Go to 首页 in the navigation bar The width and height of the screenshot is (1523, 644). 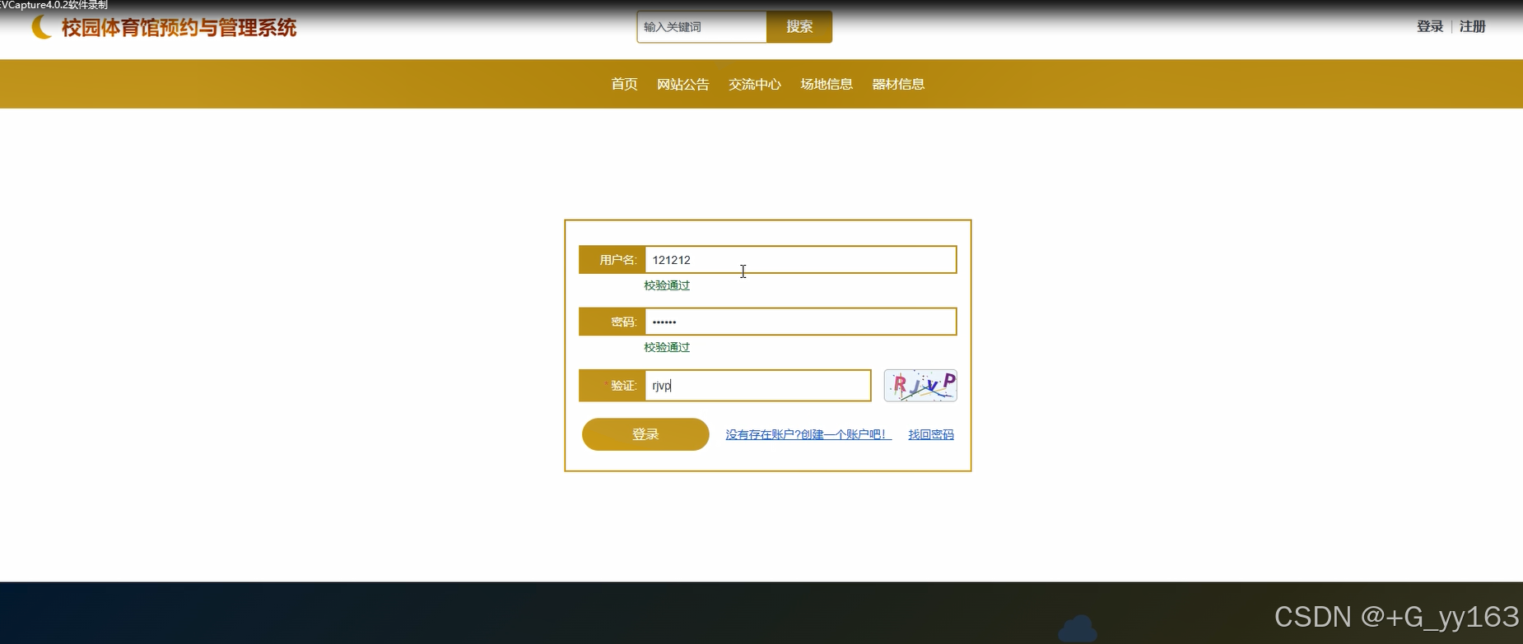[x=624, y=84]
